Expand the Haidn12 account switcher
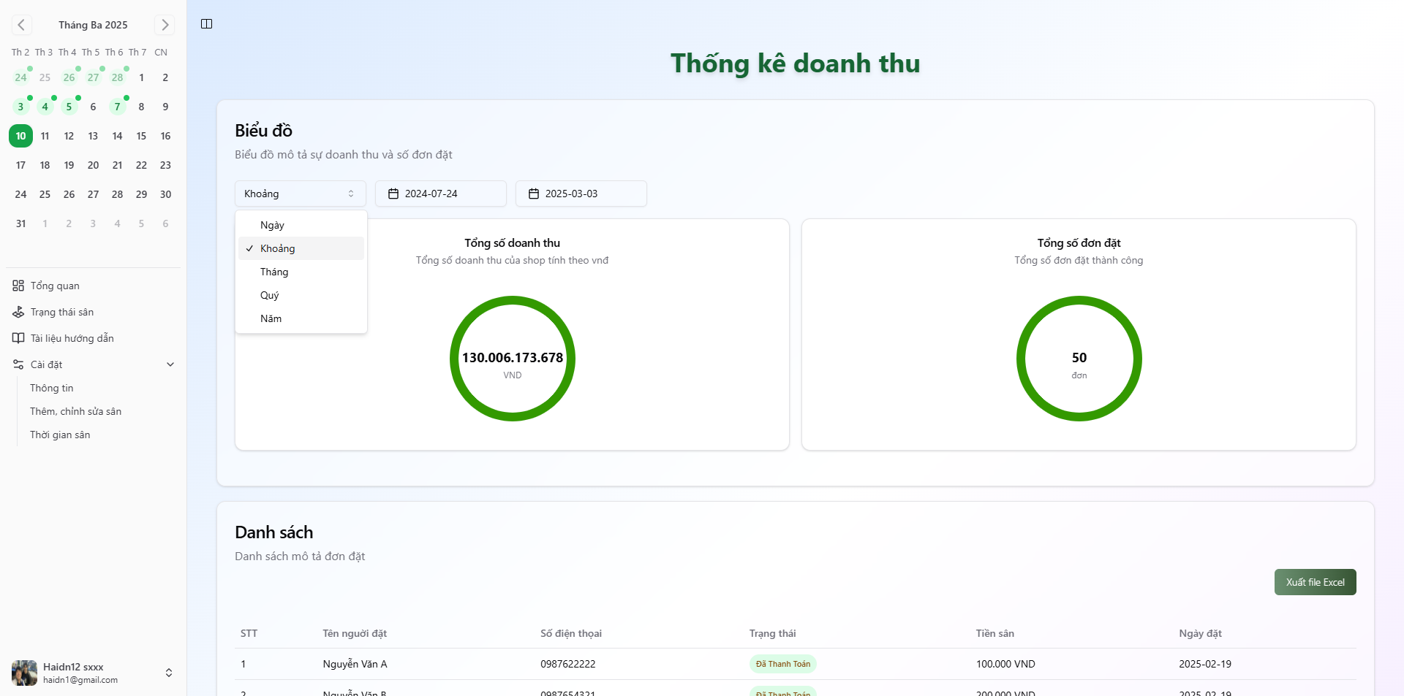The image size is (1404, 696). (169, 673)
